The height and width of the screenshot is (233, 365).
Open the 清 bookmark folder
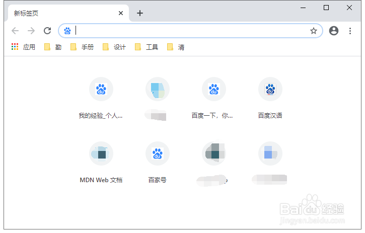click(176, 47)
